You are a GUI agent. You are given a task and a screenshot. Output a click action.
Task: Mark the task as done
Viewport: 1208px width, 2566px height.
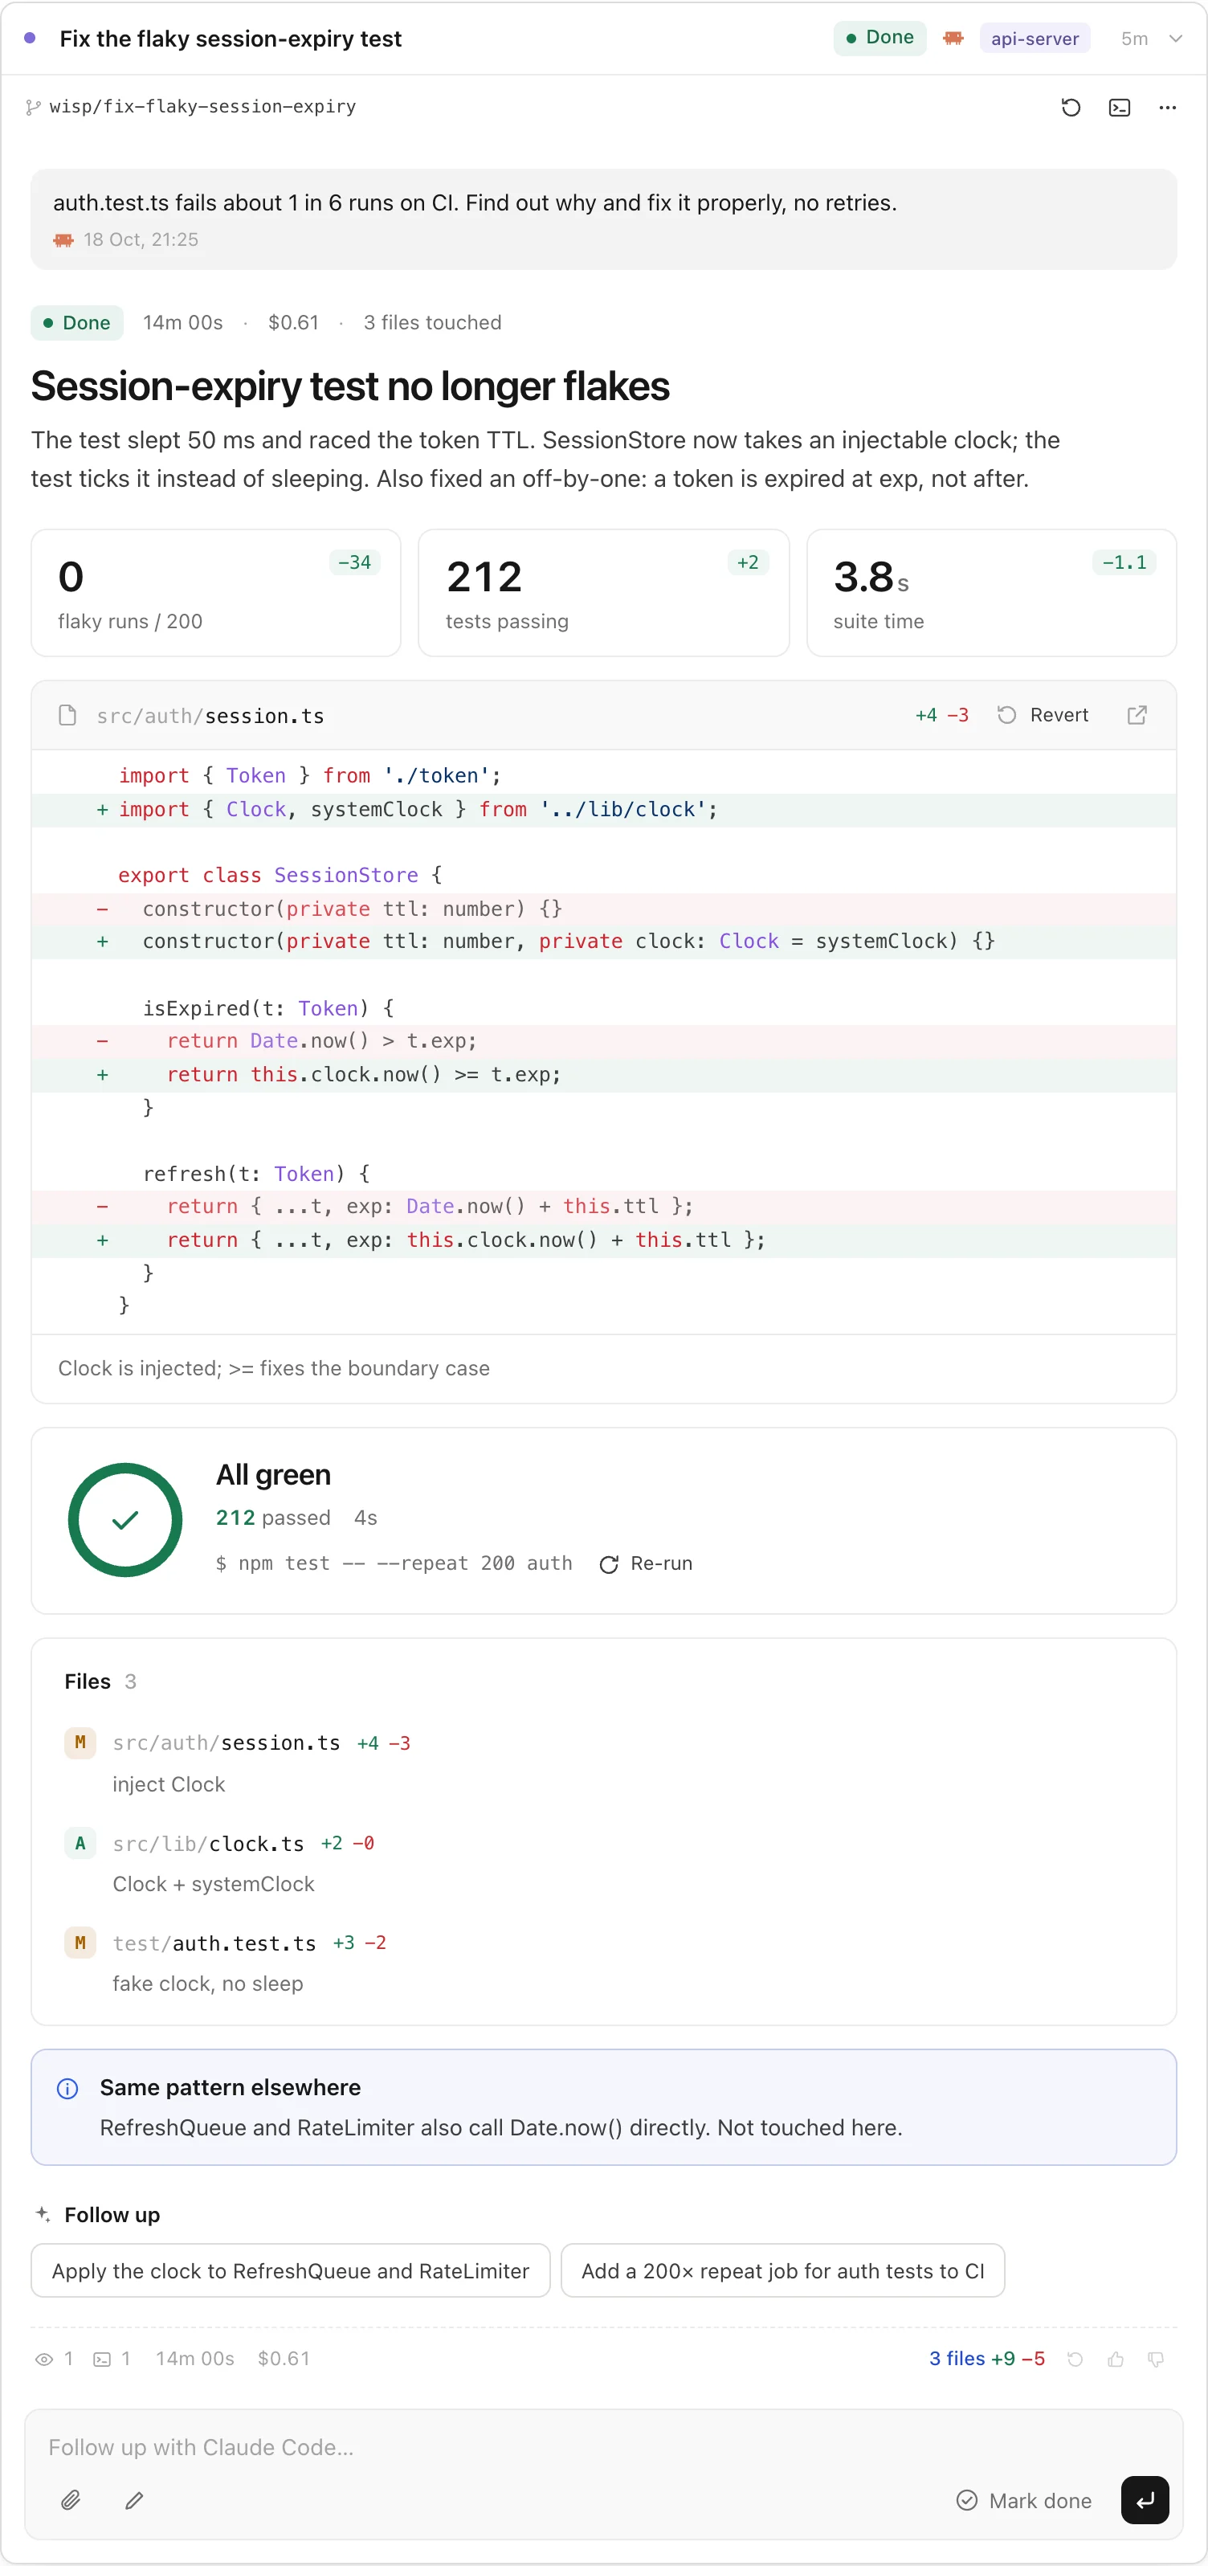pyautogui.click(x=1024, y=2501)
